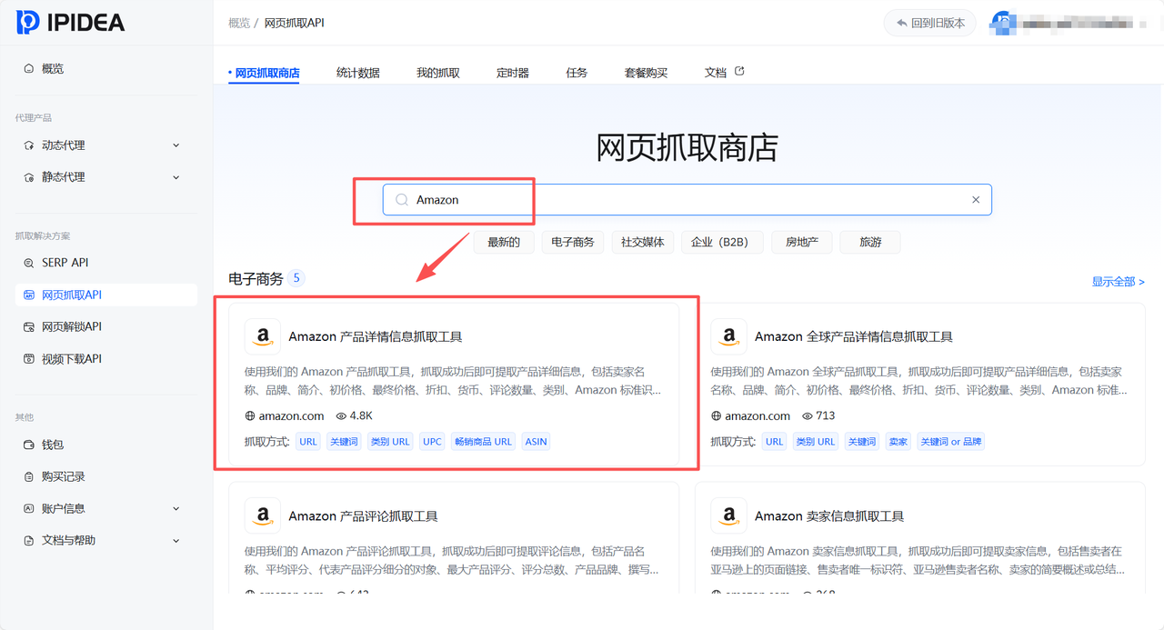Screen dimensions: 1164x630
Task: Expand the 动态代理 chevron
Action: pyautogui.click(x=176, y=145)
